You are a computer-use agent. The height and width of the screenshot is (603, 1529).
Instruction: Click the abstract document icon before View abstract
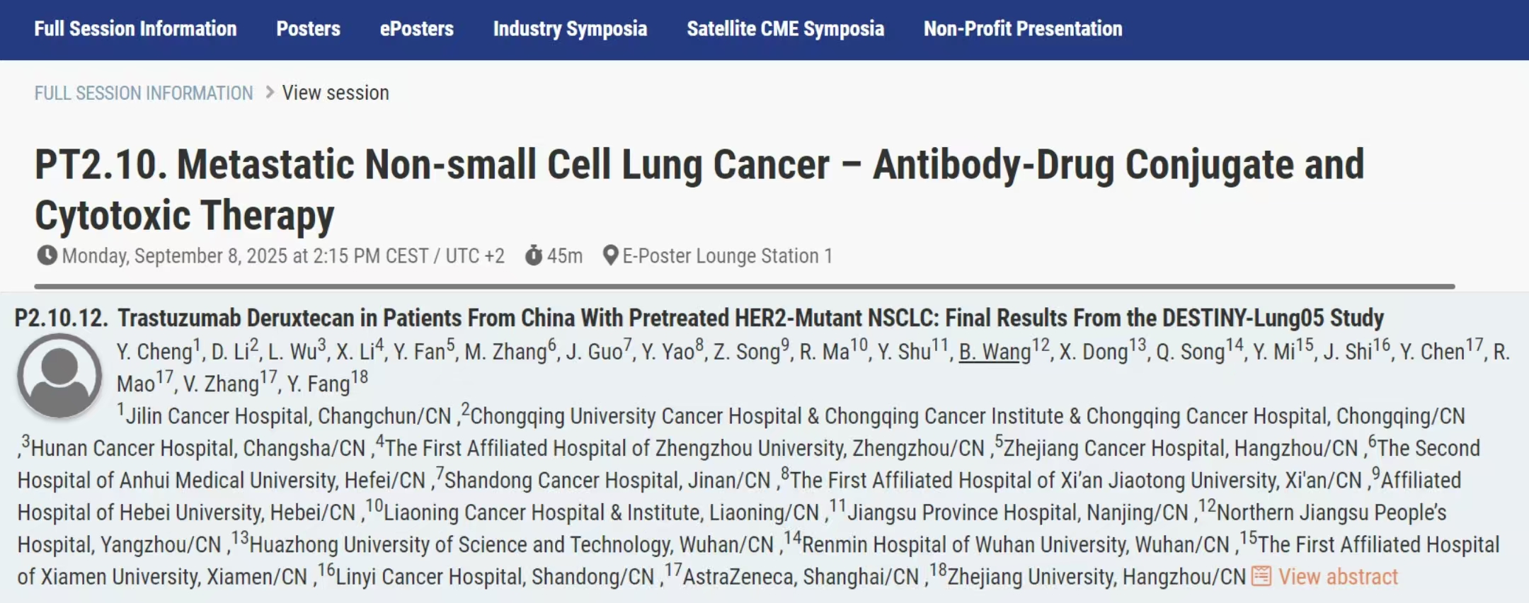[1261, 576]
